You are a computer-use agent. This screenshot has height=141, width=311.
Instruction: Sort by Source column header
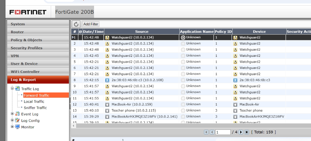tap(142, 32)
